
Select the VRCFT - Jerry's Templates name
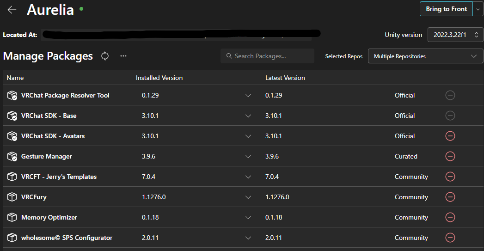coord(59,177)
